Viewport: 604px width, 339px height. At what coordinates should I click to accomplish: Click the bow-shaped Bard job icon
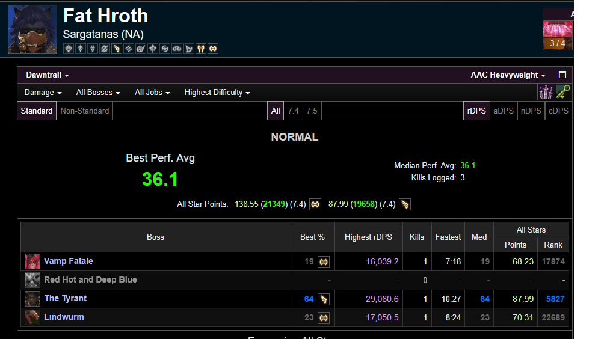(189, 49)
